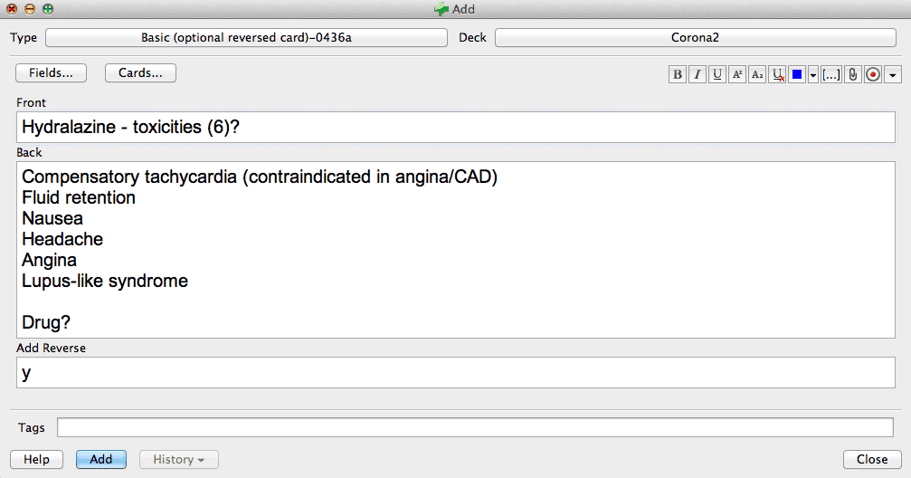Open the text color picker dropdown arrow
911x478 pixels.
812,74
